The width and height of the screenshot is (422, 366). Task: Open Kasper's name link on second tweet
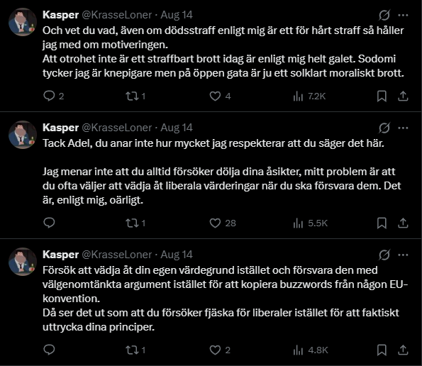[x=60, y=128]
